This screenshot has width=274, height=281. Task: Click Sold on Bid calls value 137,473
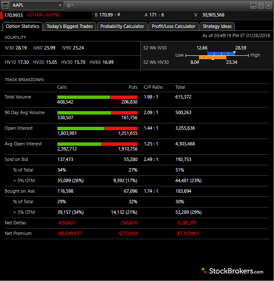(65, 159)
